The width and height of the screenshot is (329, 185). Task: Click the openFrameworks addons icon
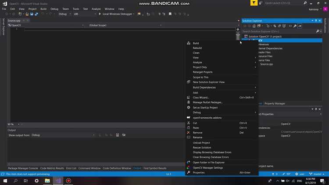[189, 118]
